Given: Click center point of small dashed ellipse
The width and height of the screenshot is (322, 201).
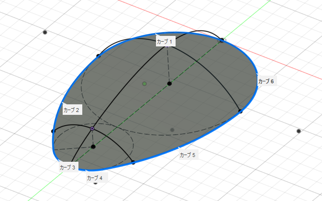Looking at the screenshot, I should click(93, 146).
